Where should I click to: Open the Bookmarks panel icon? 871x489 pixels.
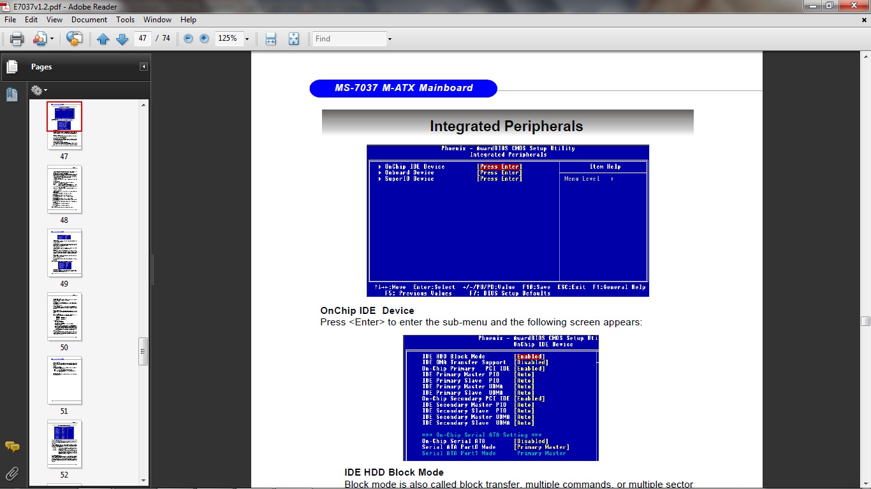click(12, 95)
